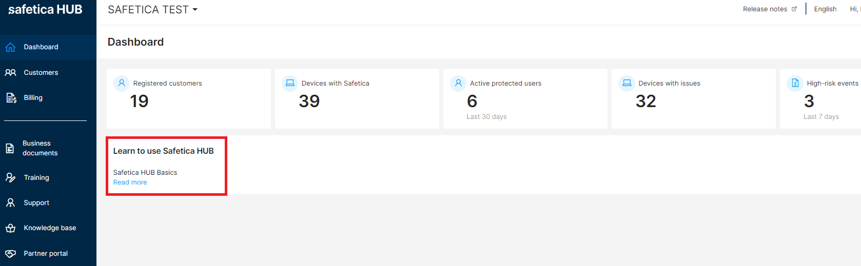
Task: Open Knowledge base icon
Action: 10,228
